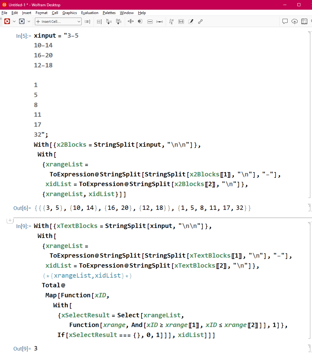Click the Abort evaluation kernel icon
Viewport: 312px width, 354px height.
point(22,22)
